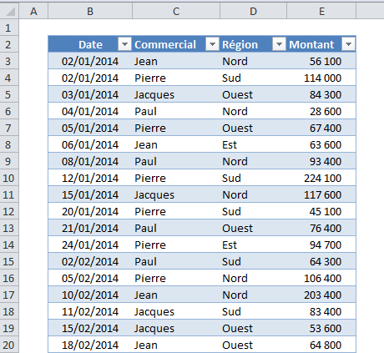This screenshot has width=384, height=353.
Task: Select row 16 header
Action: coord(9,278)
